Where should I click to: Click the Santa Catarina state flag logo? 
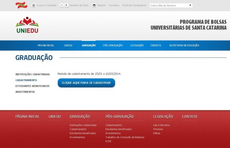point(21,5)
